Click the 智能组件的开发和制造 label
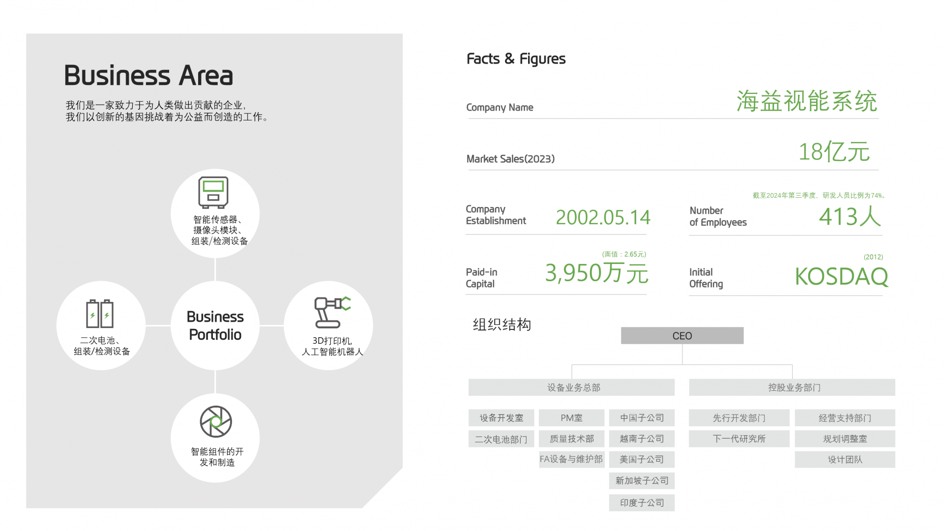Screen dimensions: 944x531 tap(217, 457)
